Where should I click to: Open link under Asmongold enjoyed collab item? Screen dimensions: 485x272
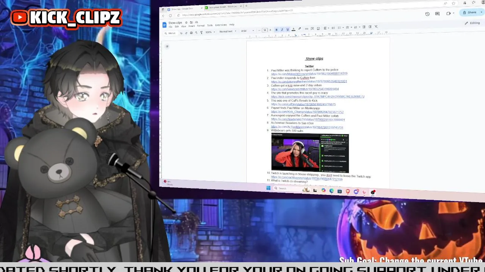308,119
